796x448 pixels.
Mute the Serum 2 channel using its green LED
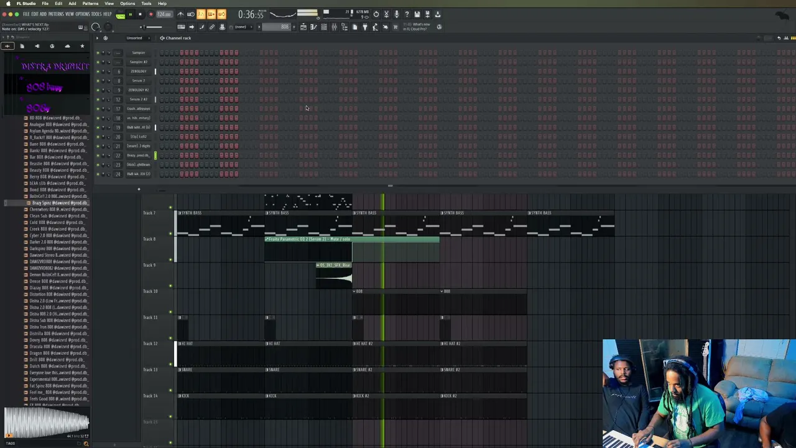[98, 81]
